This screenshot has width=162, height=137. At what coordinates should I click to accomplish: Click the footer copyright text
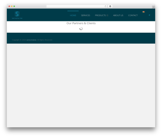(32, 40)
